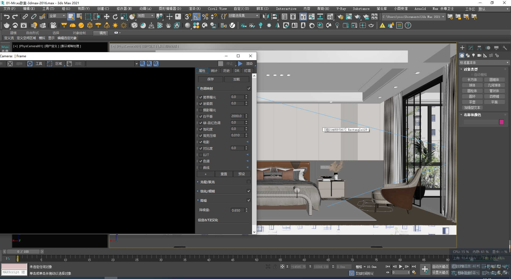
Task: Click the 预设 button
Action: 242,174
